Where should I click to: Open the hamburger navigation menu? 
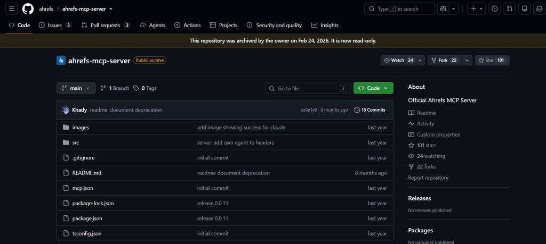[x=12, y=9]
